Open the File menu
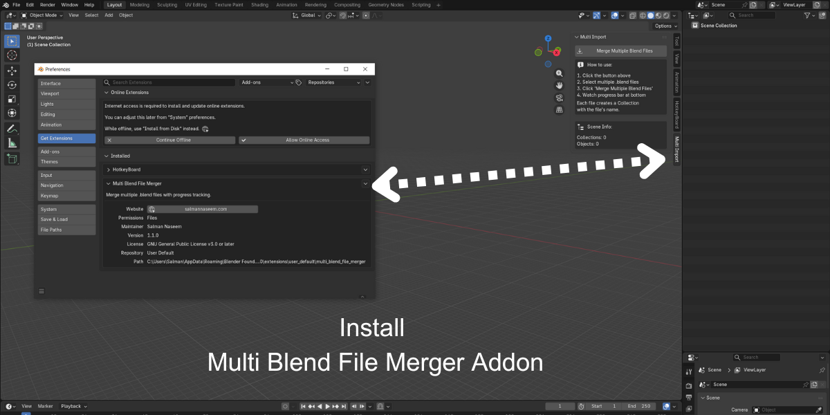The height and width of the screenshot is (415, 830). point(16,5)
